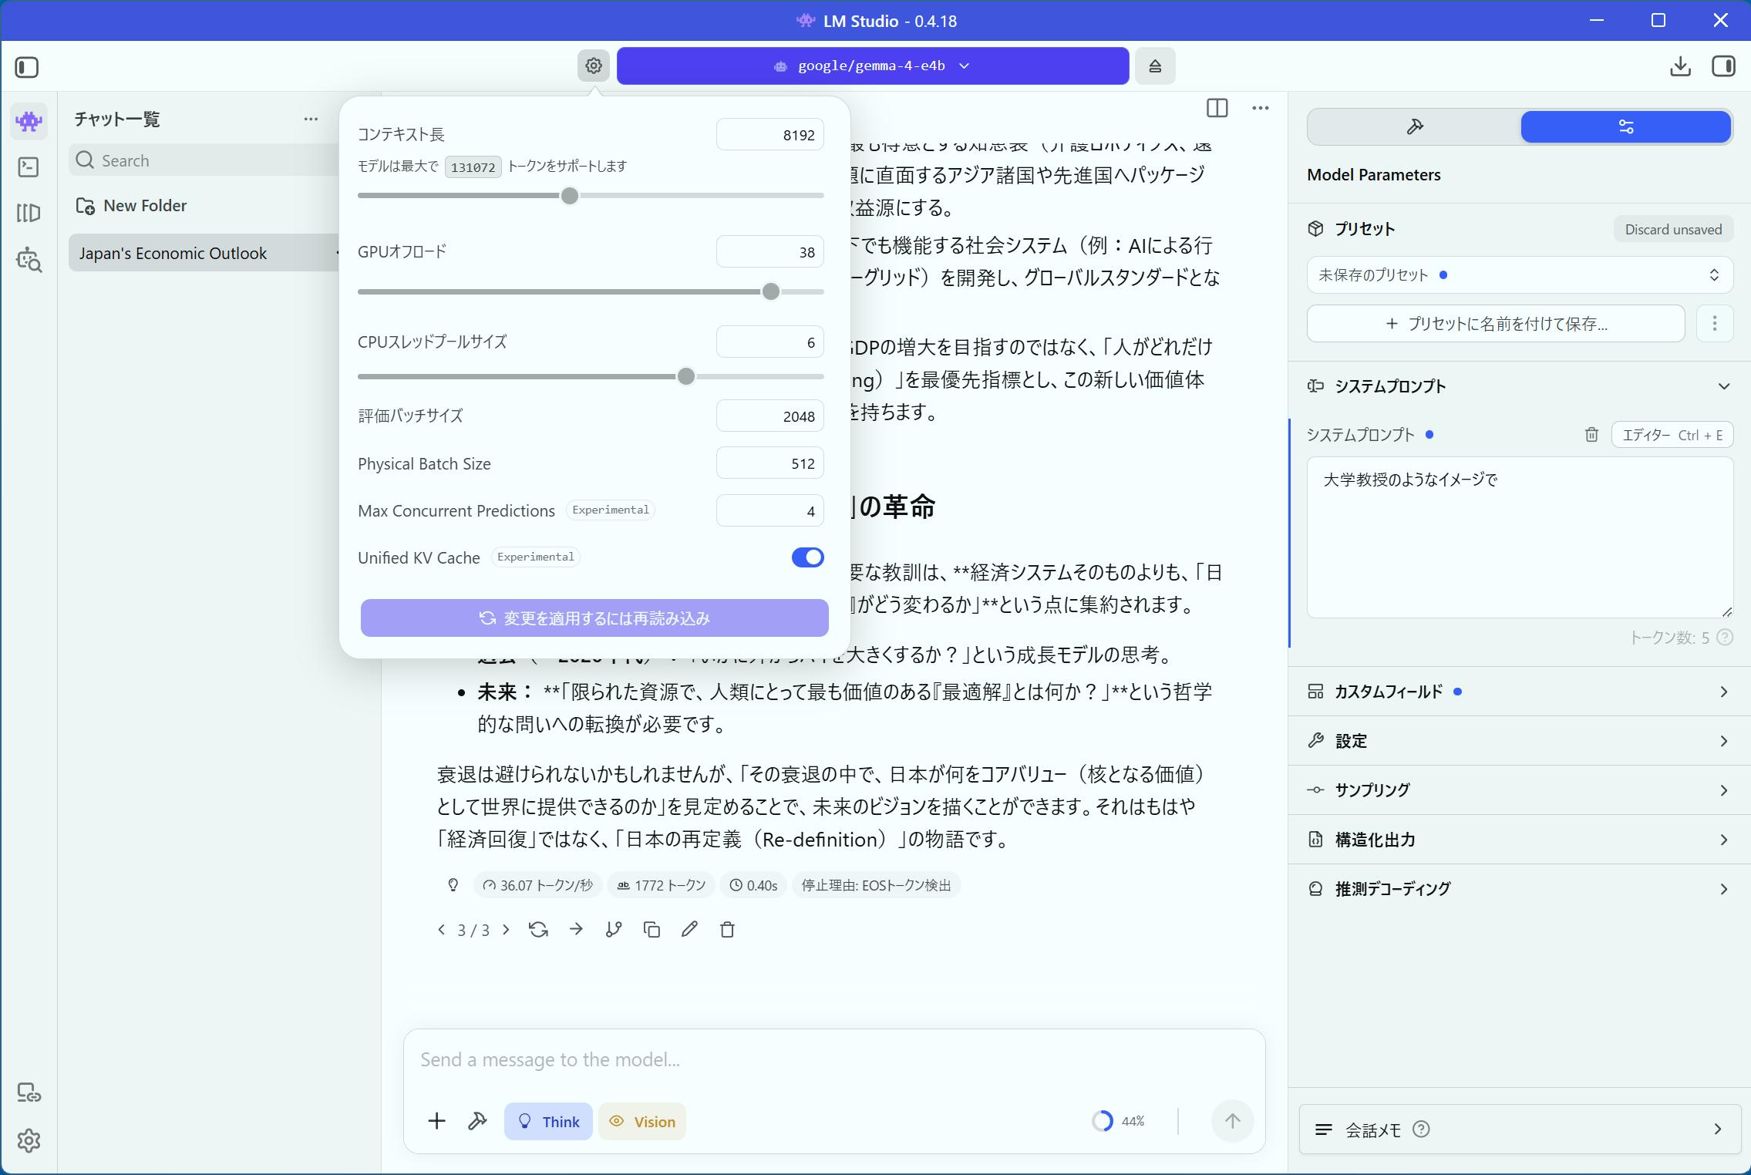This screenshot has width=1751, height=1175.
Task: Create a New Folder
Action: (x=132, y=206)
